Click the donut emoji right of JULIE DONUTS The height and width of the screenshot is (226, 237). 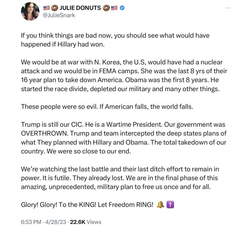click(x=106, y=8)
